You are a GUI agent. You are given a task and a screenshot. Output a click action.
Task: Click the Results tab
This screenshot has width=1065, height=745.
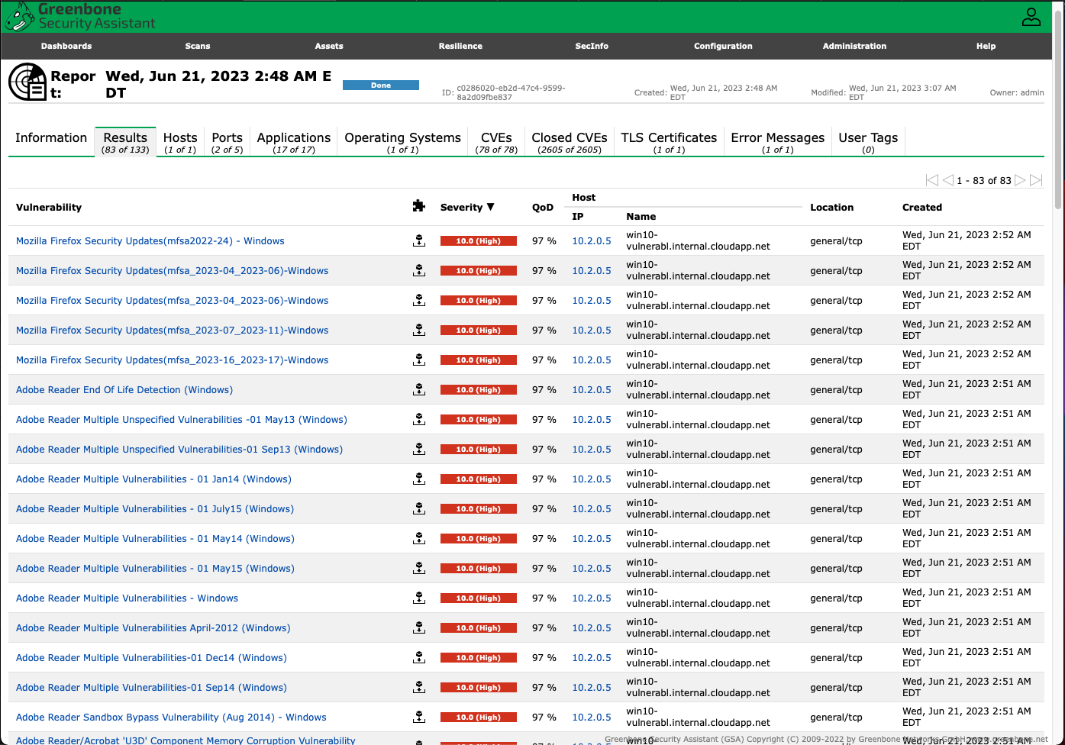point(125,142)
